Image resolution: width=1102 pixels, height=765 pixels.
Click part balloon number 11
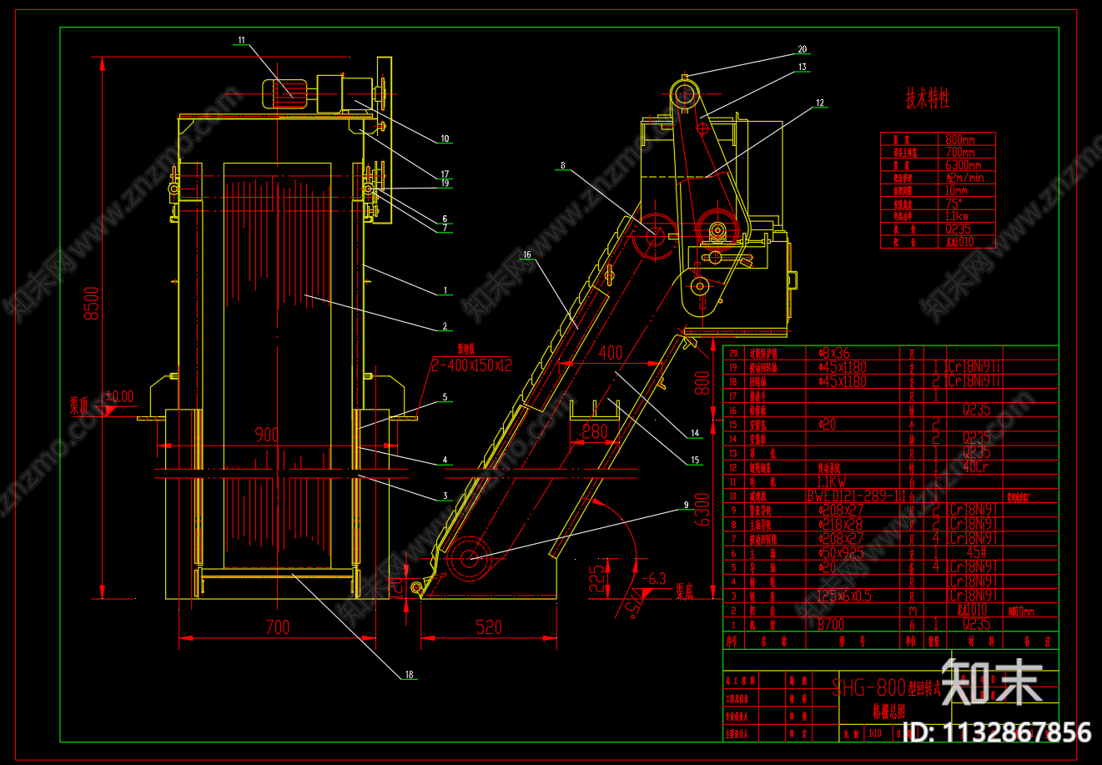[242, 40]
